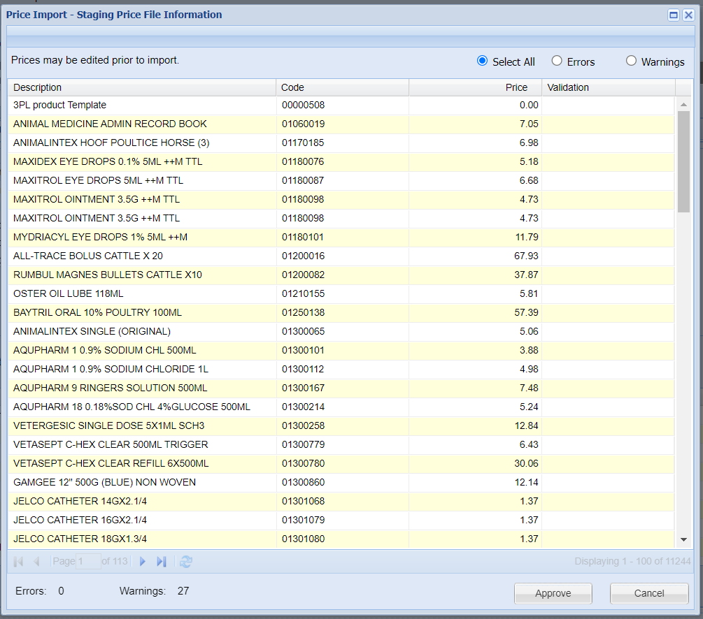The image size is (703, 619).
Task: Select OSTER OIL LUBE 118ML row
Action: point(341,294)
